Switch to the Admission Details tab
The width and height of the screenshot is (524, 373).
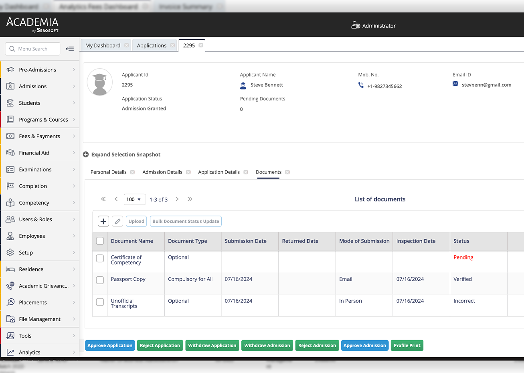click(x=162, y=172)
